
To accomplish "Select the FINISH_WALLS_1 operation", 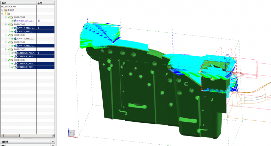I will [x=26, y=21].
